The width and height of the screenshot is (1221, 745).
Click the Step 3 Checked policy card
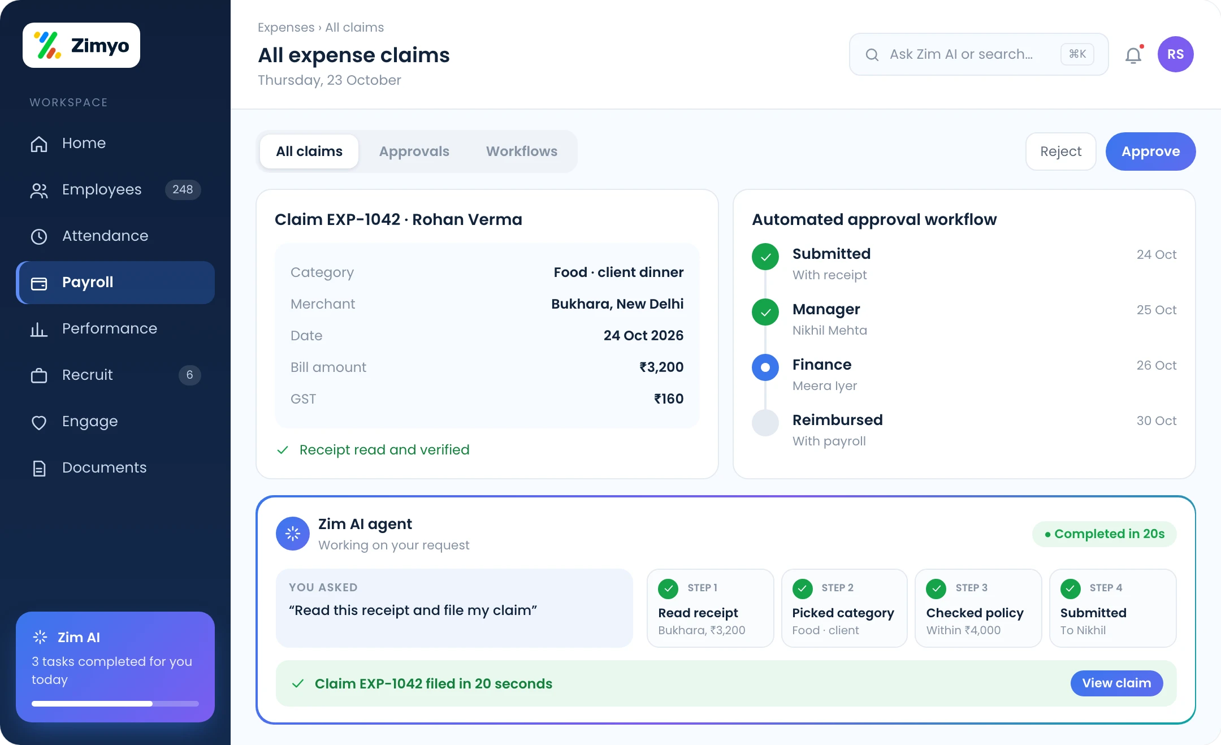(x=978, y=608)
